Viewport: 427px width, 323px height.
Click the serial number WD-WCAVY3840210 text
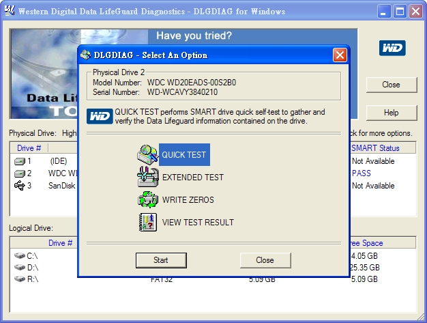pyautogui.click(x=182, y=92)
